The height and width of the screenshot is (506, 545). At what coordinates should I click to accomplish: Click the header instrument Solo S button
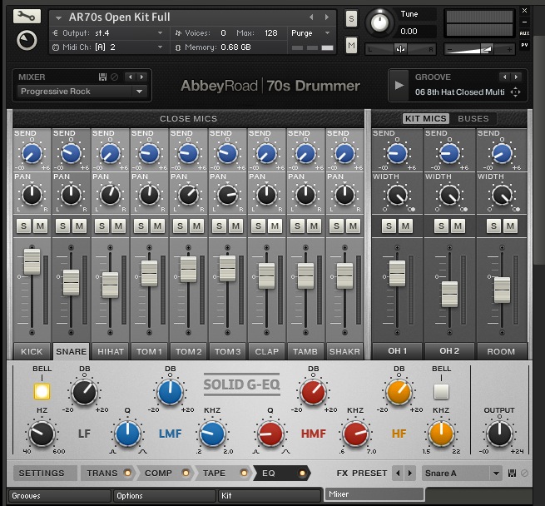pyautogui.click(x=351, y=18)
